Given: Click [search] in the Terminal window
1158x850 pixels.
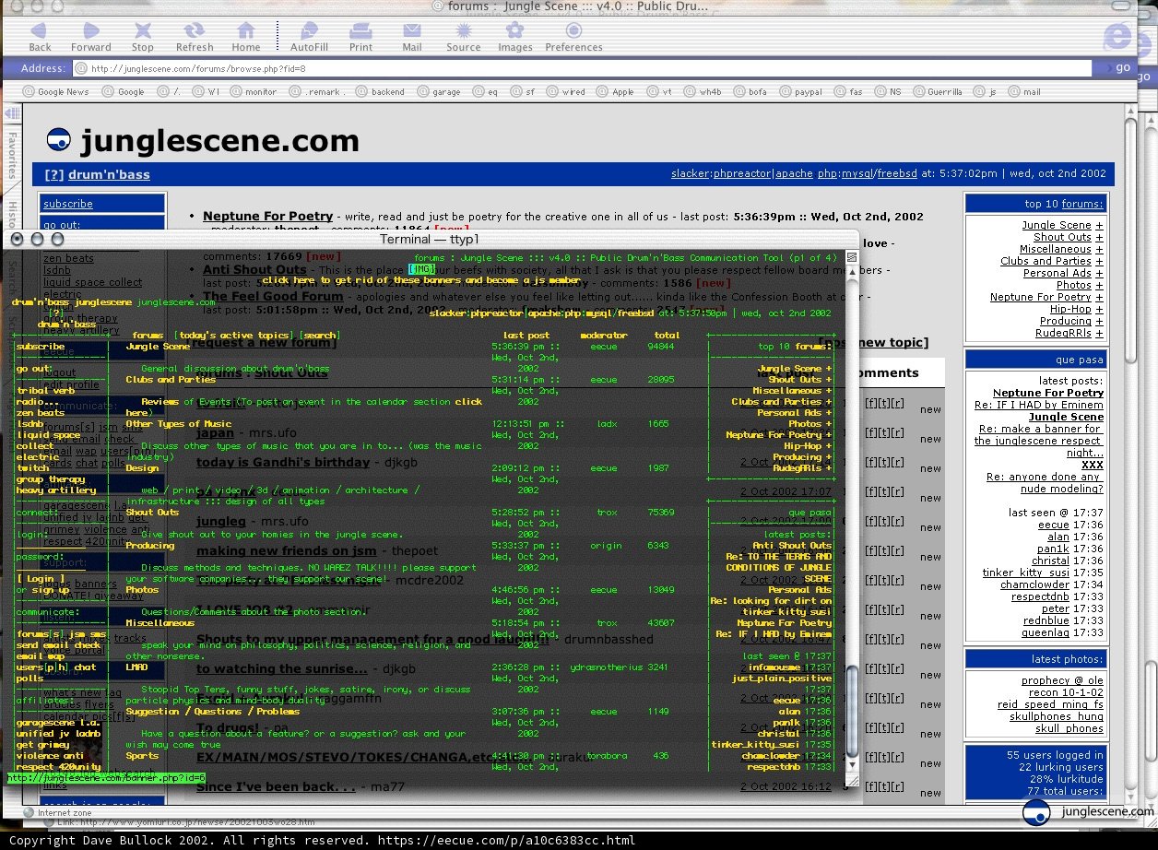Looking at the screenshot, I should click(320, 335).
